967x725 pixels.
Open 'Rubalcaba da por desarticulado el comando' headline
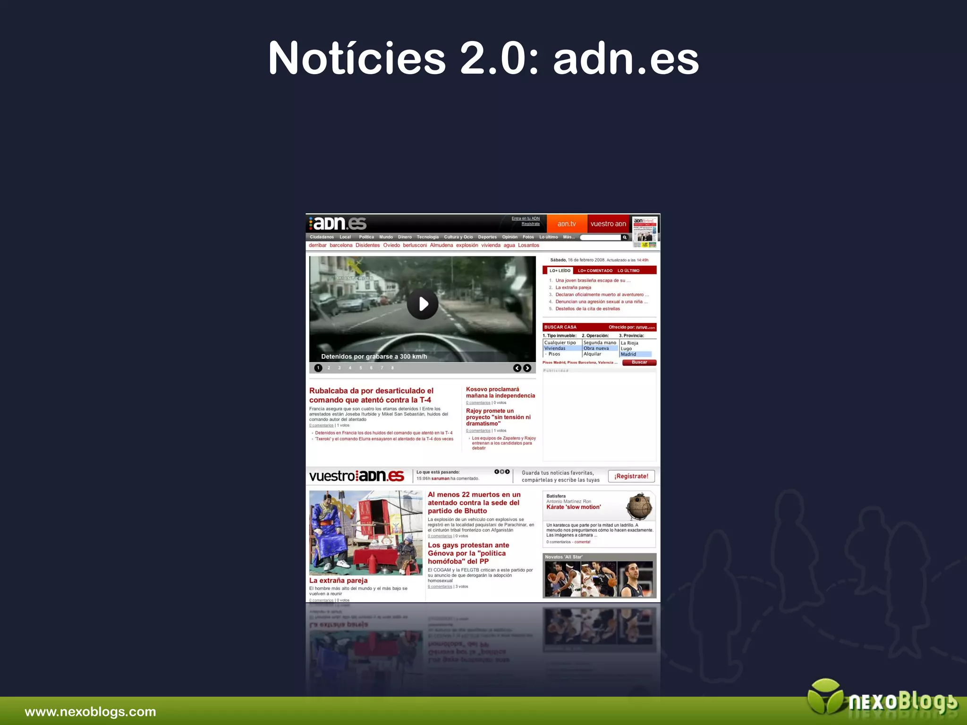(371, 395)
